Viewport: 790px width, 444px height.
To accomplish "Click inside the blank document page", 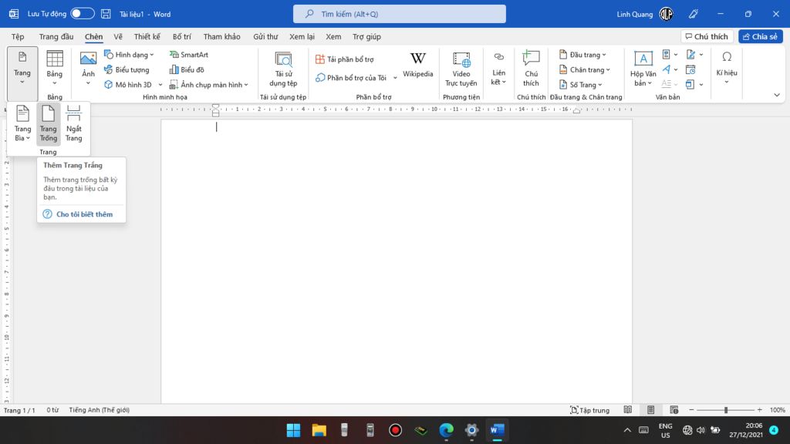I will tap(397, 262).
